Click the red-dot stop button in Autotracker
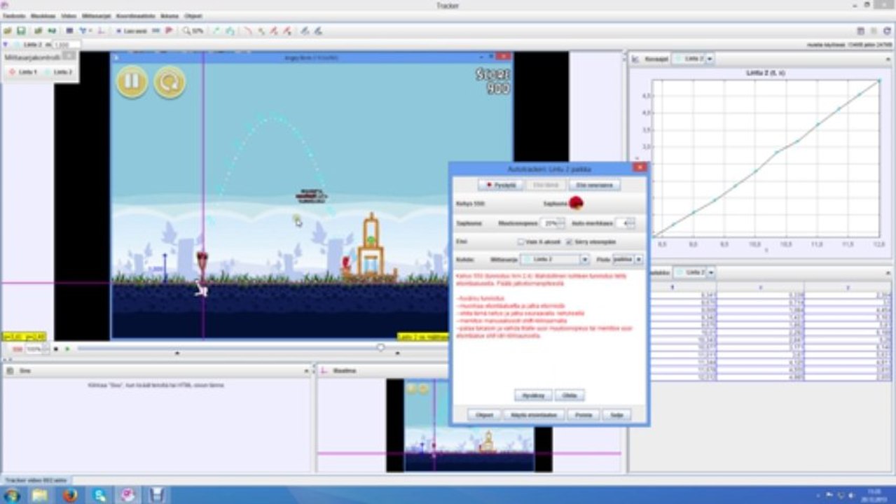The width and height of the screenshot is (896, 504). (500, 185)
